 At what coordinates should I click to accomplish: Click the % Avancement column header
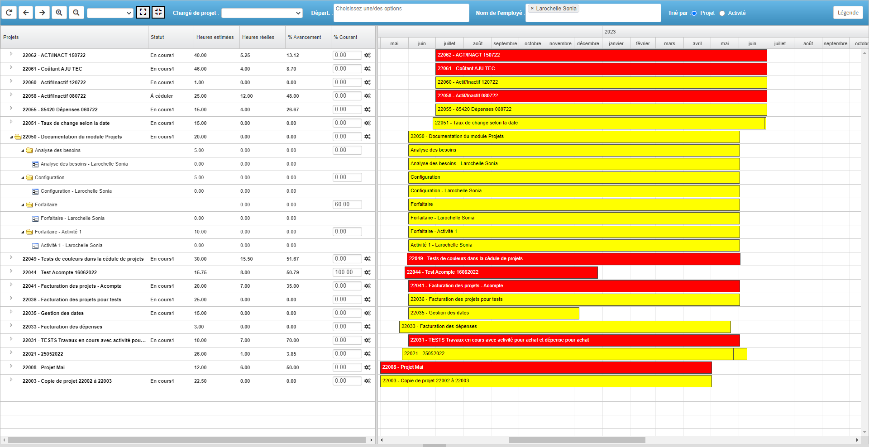[x=304, y=37]
